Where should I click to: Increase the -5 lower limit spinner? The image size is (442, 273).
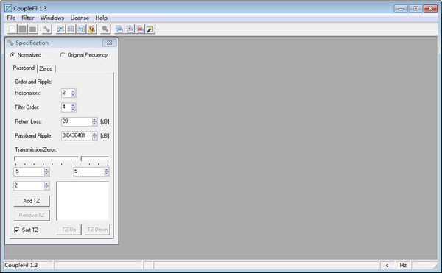pos(47,169)
